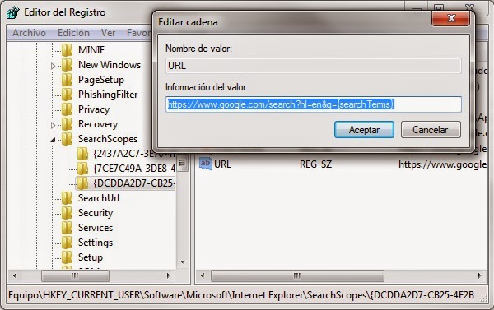This screenshot has height=310, width=494.
Task: Click the {7CE7C49A key folder icon
Action: [x=82, y=169]
